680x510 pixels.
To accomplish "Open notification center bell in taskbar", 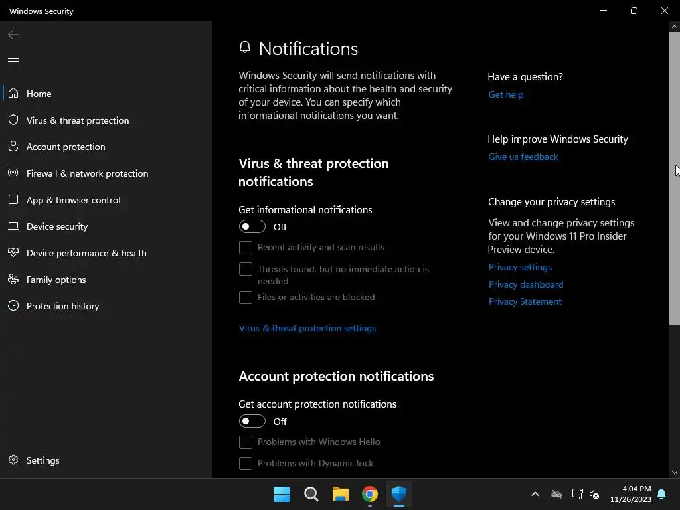I will tap(662, 494).
